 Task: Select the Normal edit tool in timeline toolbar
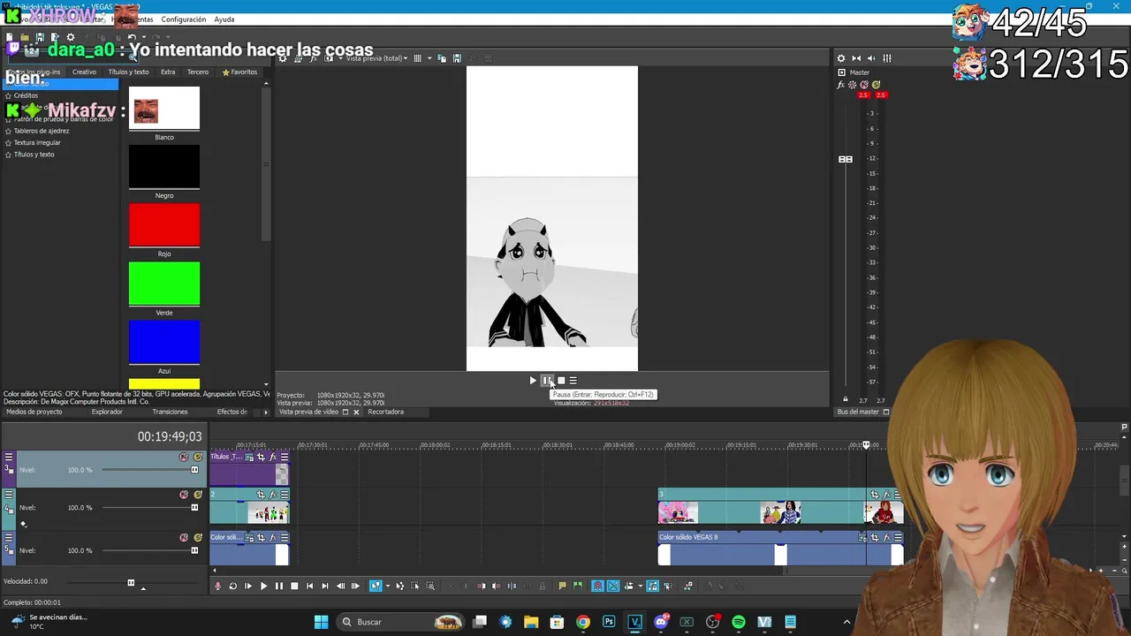click(x=376, y=586)
